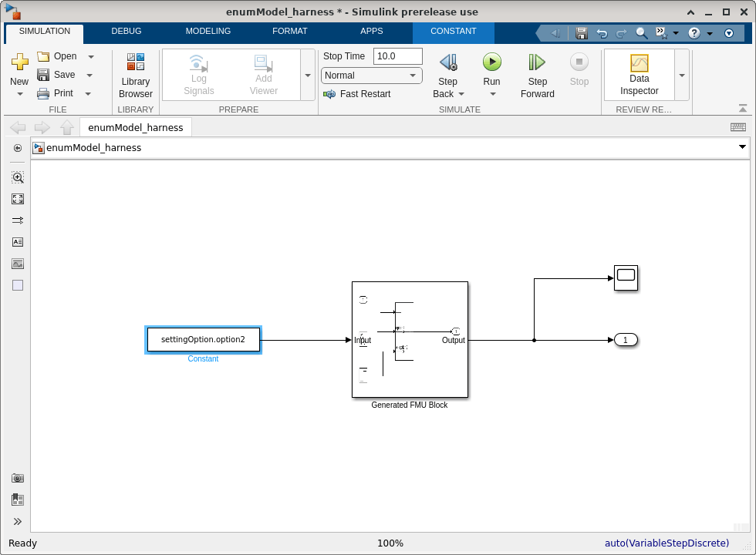Expand the Step Back dropdown arrow

461,94
